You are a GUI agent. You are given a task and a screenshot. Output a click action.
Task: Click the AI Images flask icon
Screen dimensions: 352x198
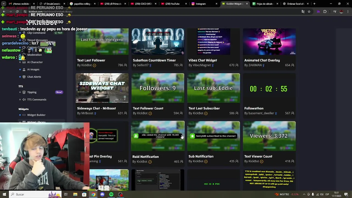point(24,70)
